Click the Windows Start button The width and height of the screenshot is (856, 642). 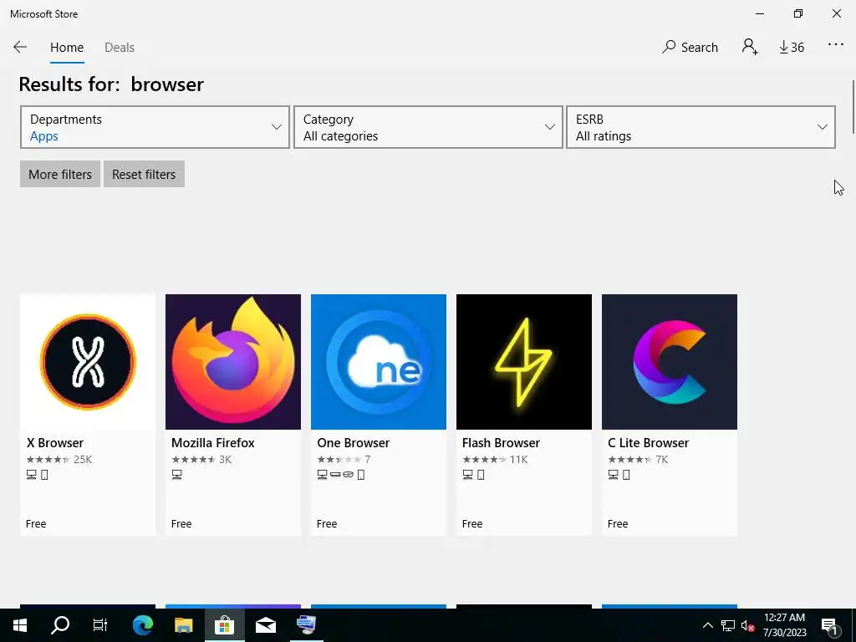(x=20, y=625)
